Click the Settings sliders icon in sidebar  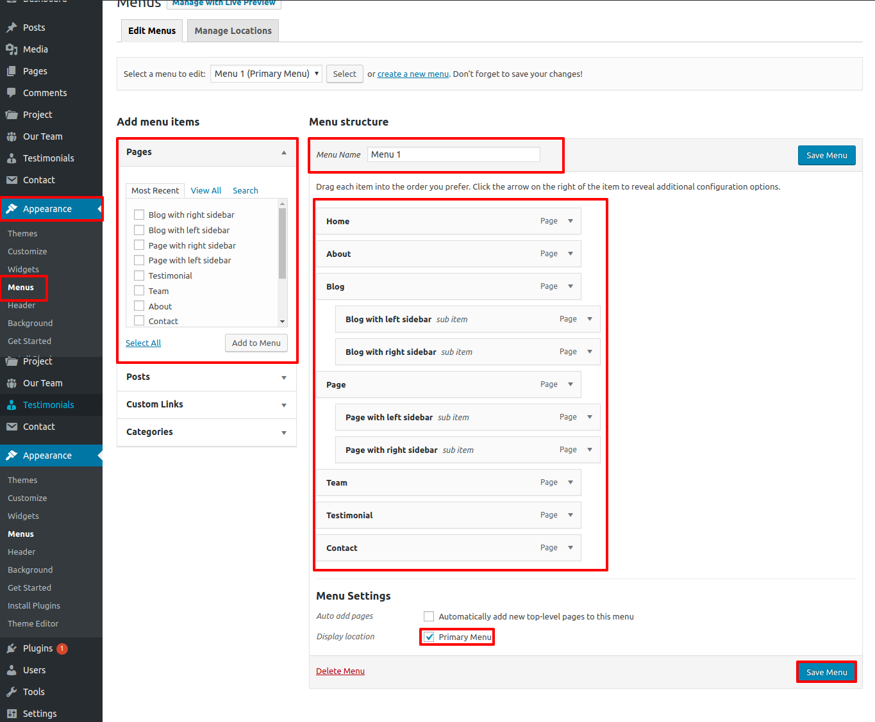click(x=12, y=714)
